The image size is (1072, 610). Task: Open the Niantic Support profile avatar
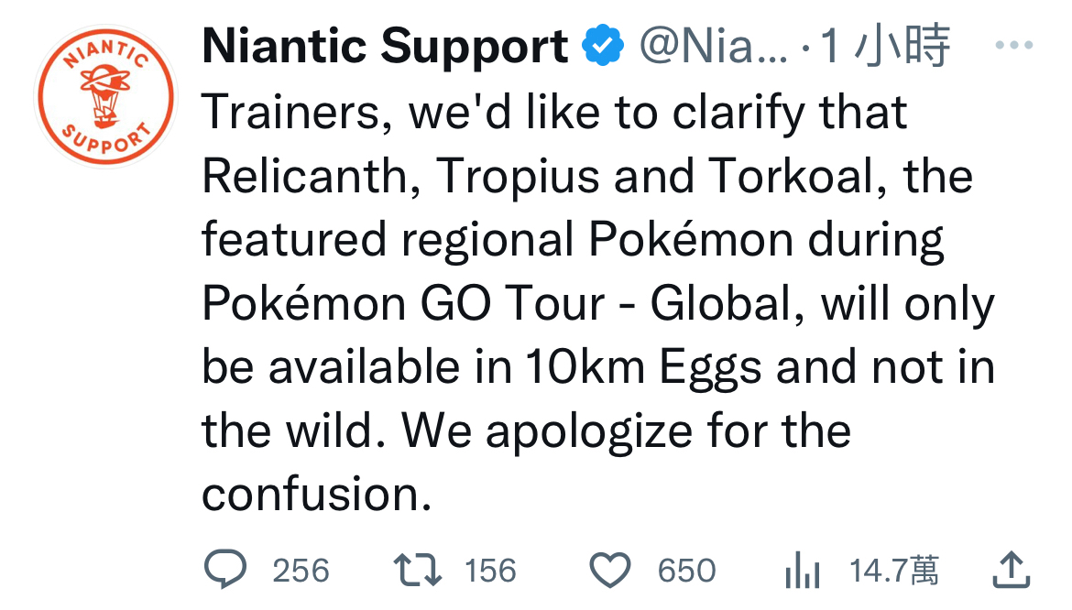106,96
